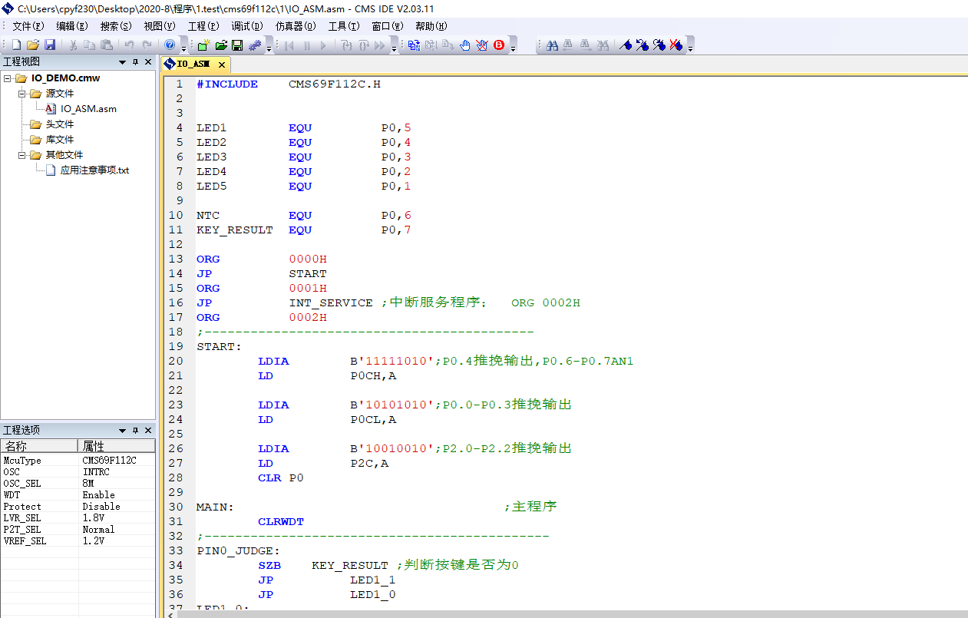Open the 仿真器(O) menu
This screenshot has height=618, width=968.
click(x=296, y=26)
